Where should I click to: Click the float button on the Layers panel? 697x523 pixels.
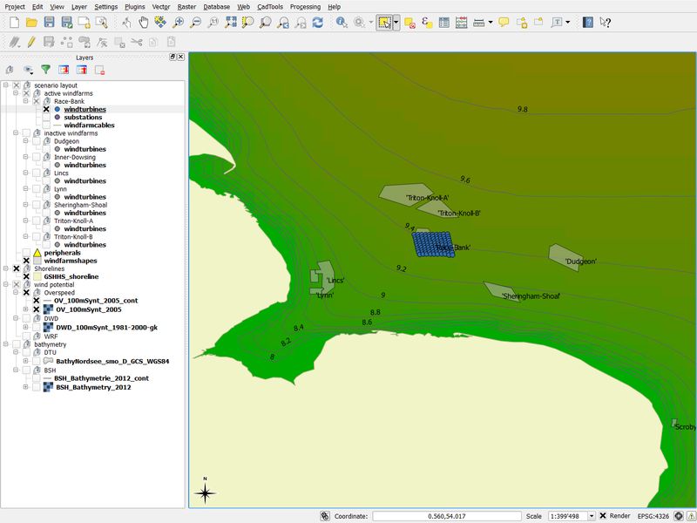pos(172,58)
